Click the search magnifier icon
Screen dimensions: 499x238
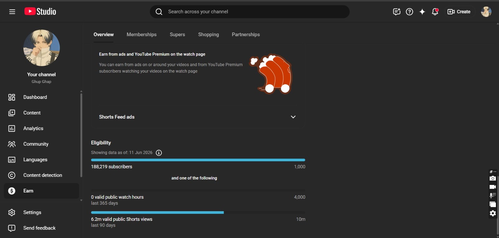(159, 12)
